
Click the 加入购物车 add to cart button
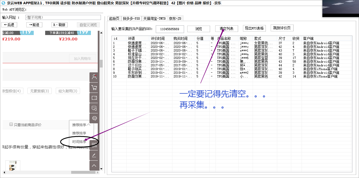click(83, 58)
